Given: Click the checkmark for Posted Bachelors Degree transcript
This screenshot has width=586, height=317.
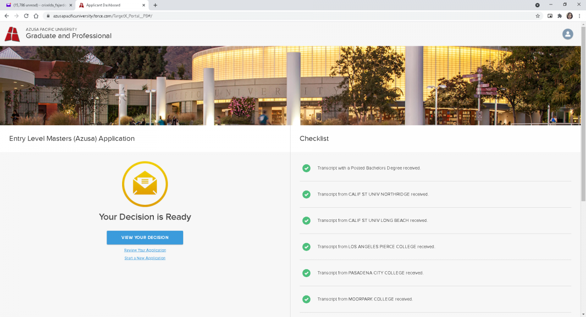Looking at the screenshot, I should pyautogui.click(x=306, y=168).
